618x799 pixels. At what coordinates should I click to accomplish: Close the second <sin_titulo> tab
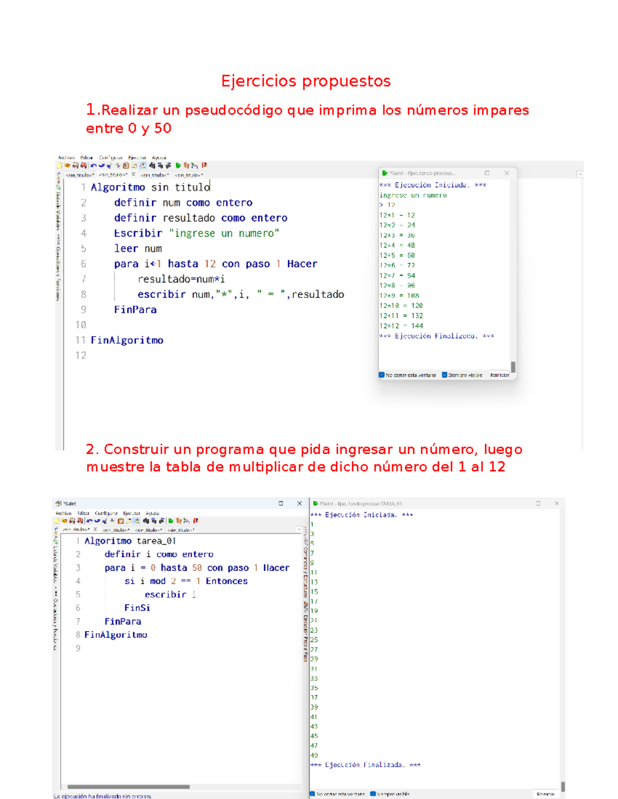click(133, 175)
